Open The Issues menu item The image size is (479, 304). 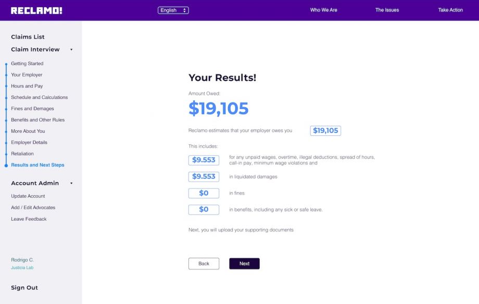pos(387,10)
